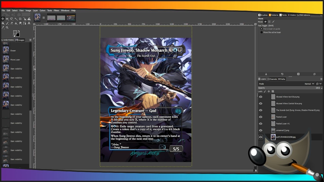324x182 pixels.
Task: Open Undo History dock configuration menu
Action: [30, 40]
